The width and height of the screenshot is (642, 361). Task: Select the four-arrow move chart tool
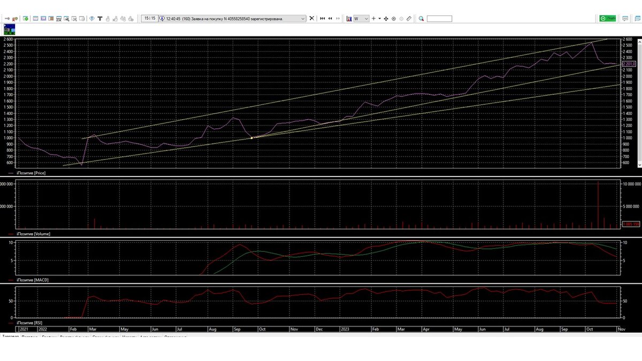point(386,19)
